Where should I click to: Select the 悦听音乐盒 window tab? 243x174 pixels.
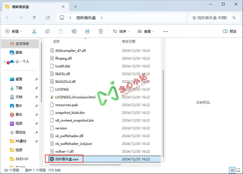36,7
